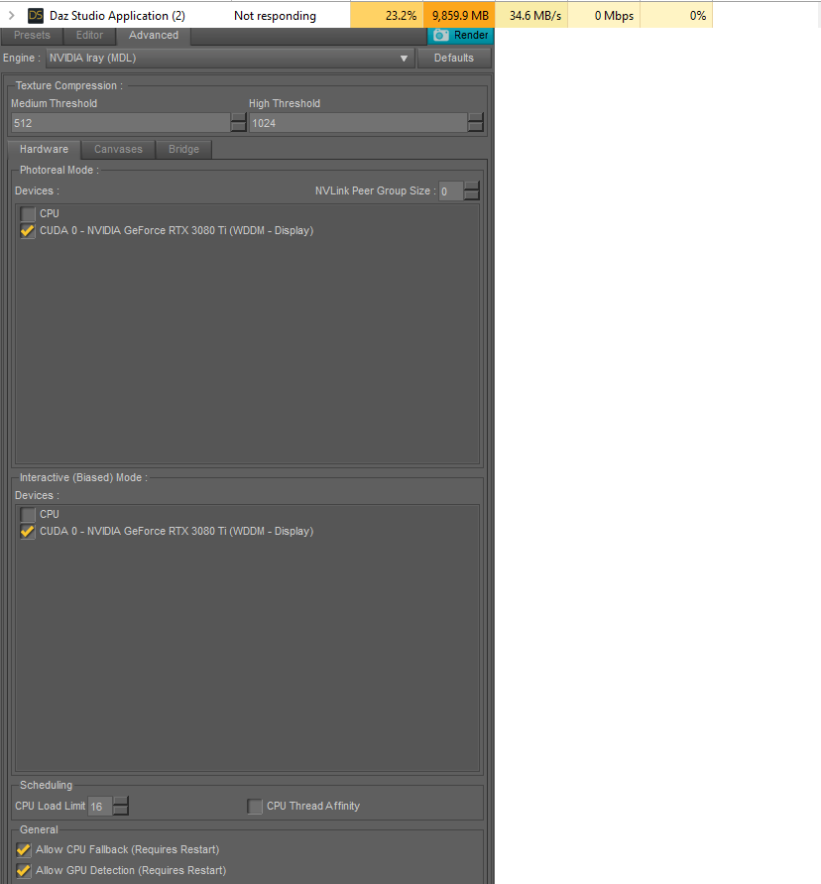Screen dimensions: 821x884
Task: Click the NVLink Peer Group Size field
Action: point(451,191)
